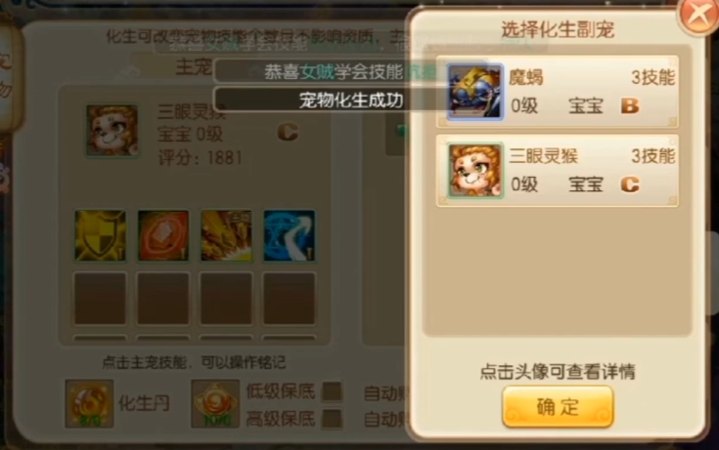
Task: Click the B grade badge of 魔蝎
Action: [630, 105]
